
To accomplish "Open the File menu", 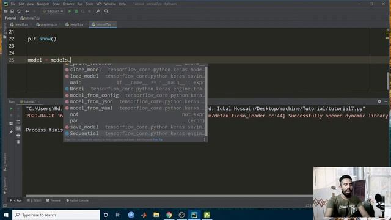I will [x=13, y=4].
